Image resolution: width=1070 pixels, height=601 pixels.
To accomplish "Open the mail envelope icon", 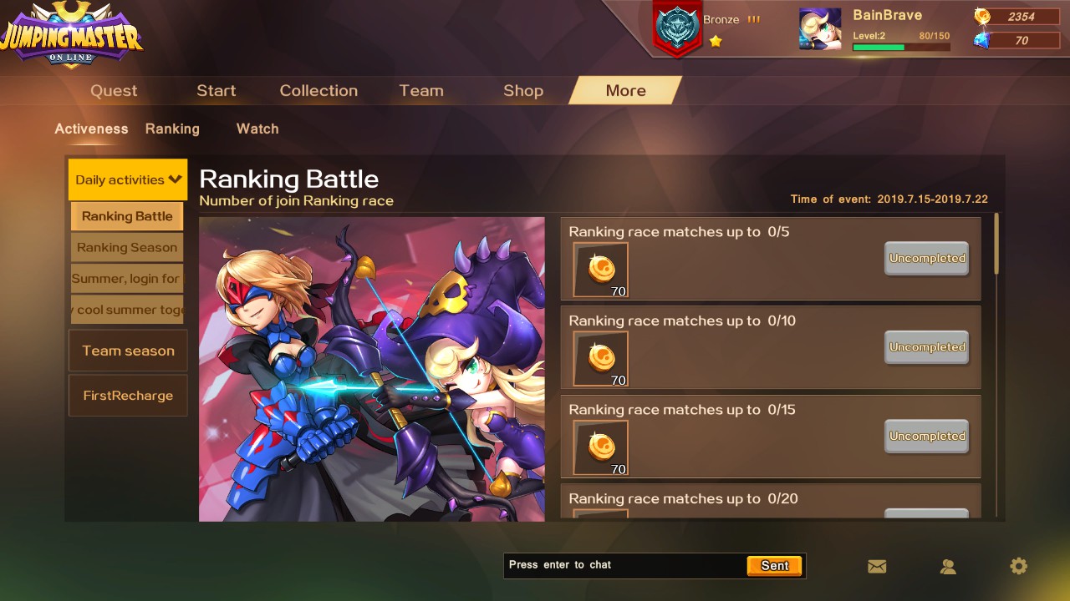I will click(877, 566).
